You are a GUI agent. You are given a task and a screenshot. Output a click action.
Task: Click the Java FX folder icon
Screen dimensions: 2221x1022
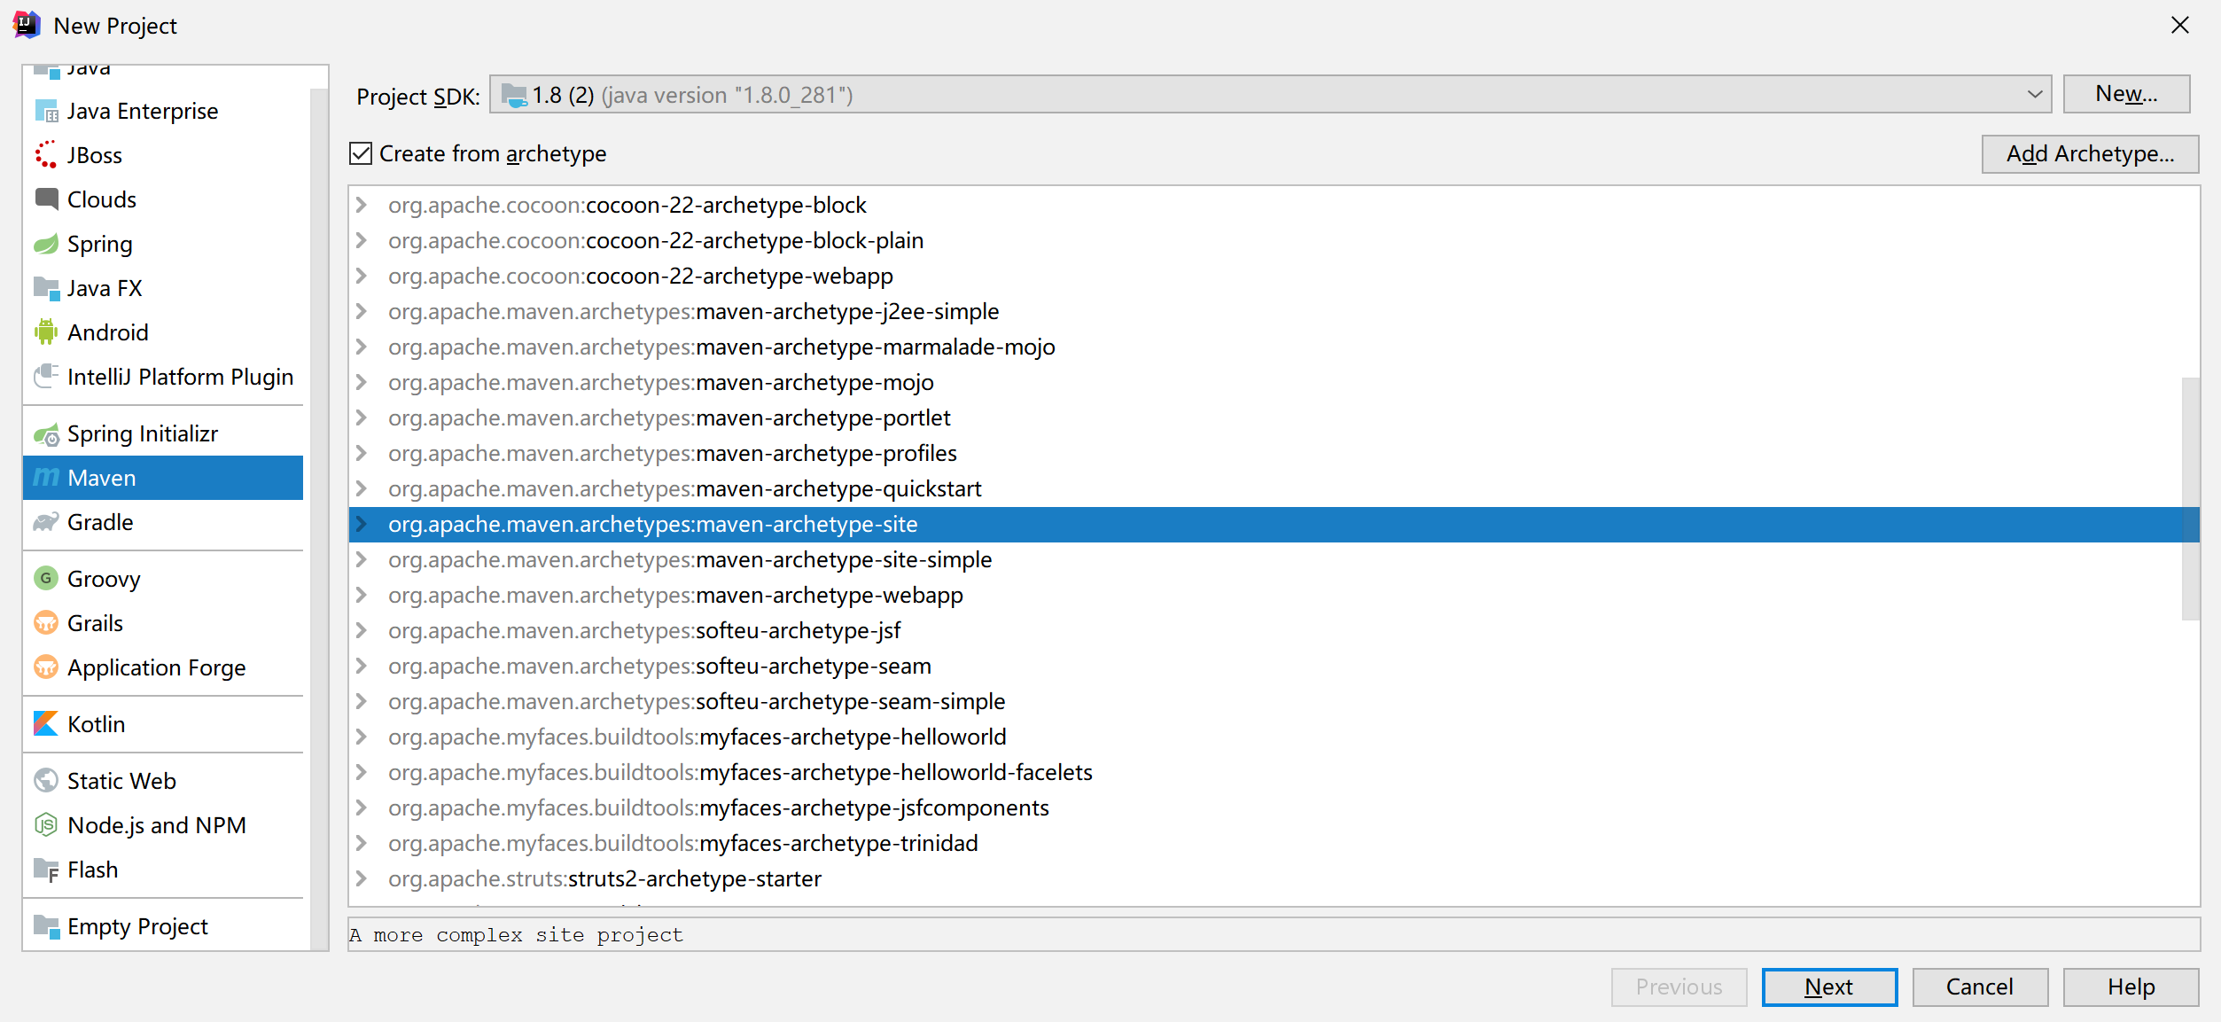46,288
